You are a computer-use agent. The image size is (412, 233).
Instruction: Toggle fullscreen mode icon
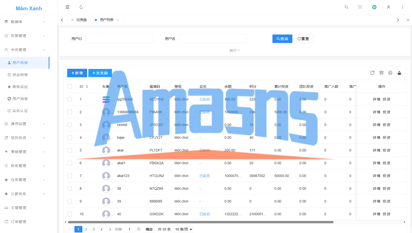(360, 7)
